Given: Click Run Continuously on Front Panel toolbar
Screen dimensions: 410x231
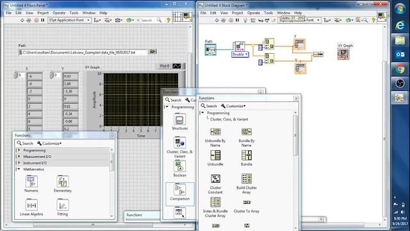Looking at the screenshot, I should tap(29, 20).
